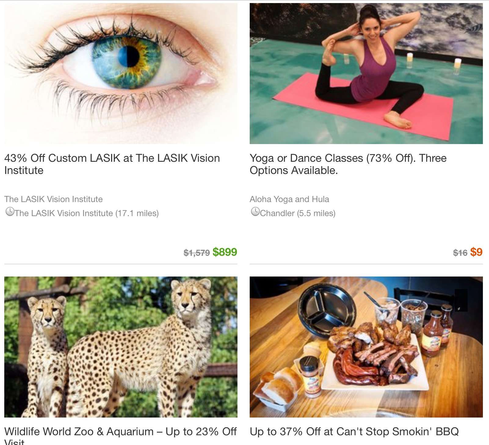This screenshot has height=445, width=489.
Task: Click clock icon beside LASIK Vision Institute distance
Action: click(x=10, y=212)
